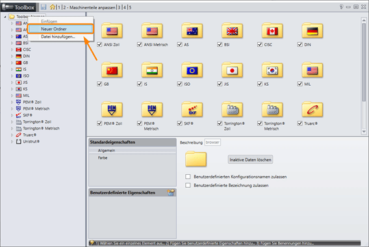Click Inaktive Daten löschen button
Screen dimensions: 369x247
point(250,160)
